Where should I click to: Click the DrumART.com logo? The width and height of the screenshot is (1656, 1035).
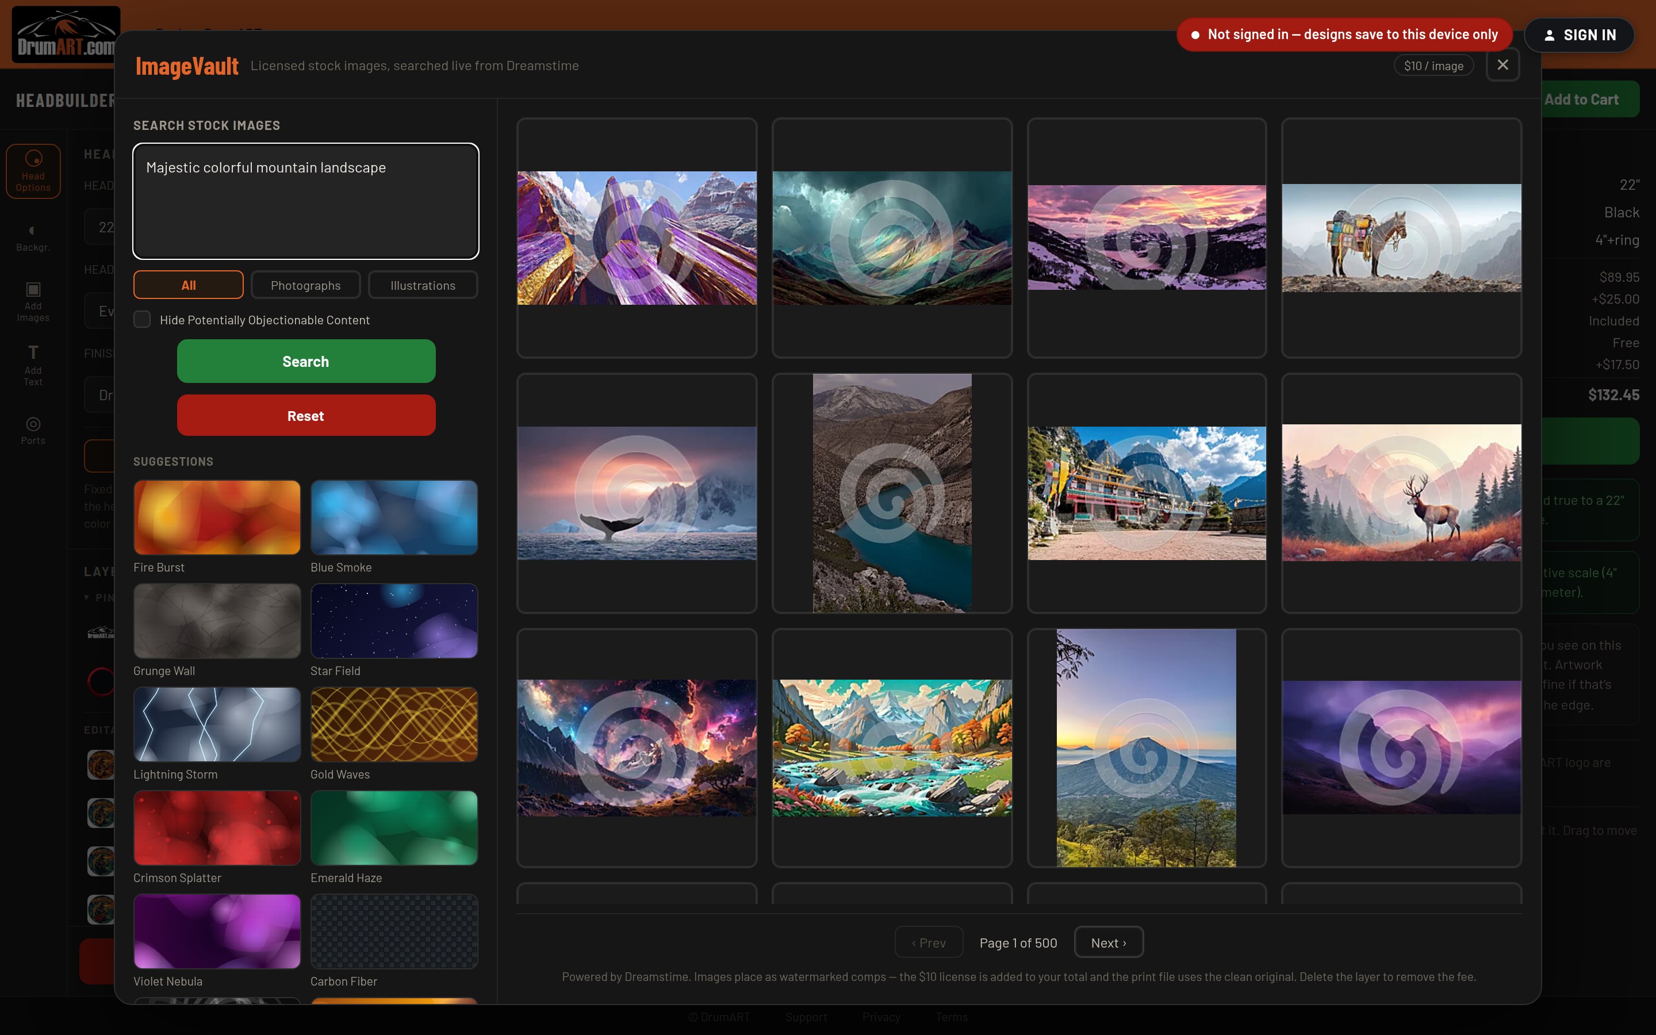(66, 34)
